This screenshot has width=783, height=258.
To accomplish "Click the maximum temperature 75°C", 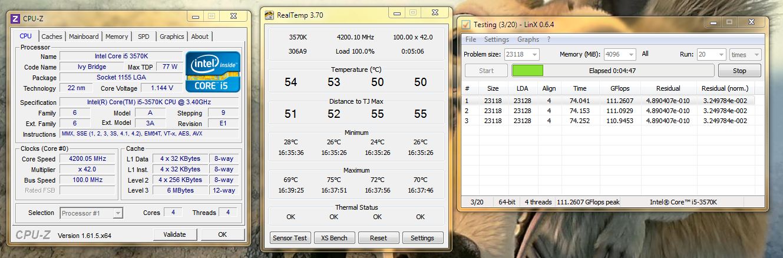I will pyautogui.click(x=334, y=180).
